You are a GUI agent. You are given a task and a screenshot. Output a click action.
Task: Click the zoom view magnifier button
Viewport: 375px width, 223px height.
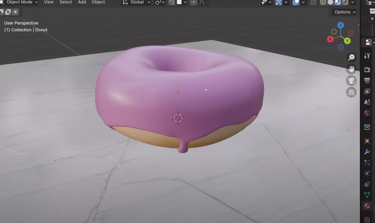click(x=351, y=57)
